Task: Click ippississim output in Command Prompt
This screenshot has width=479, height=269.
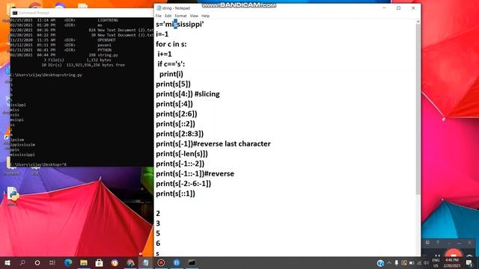Action: [22, 144]
